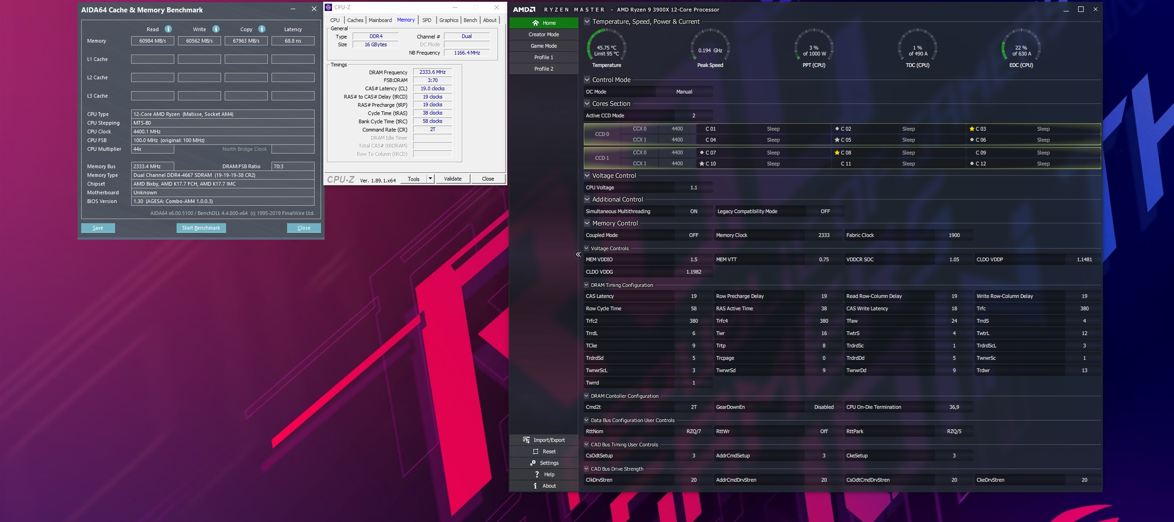Image resolution: width=1174 pixels, height=522 pixels.
Task: Click the Copy info icon in AIDA64
Action: [262, 29]
